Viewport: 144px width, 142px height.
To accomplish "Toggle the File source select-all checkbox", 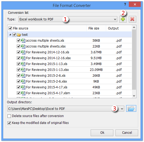I will 10,28.
